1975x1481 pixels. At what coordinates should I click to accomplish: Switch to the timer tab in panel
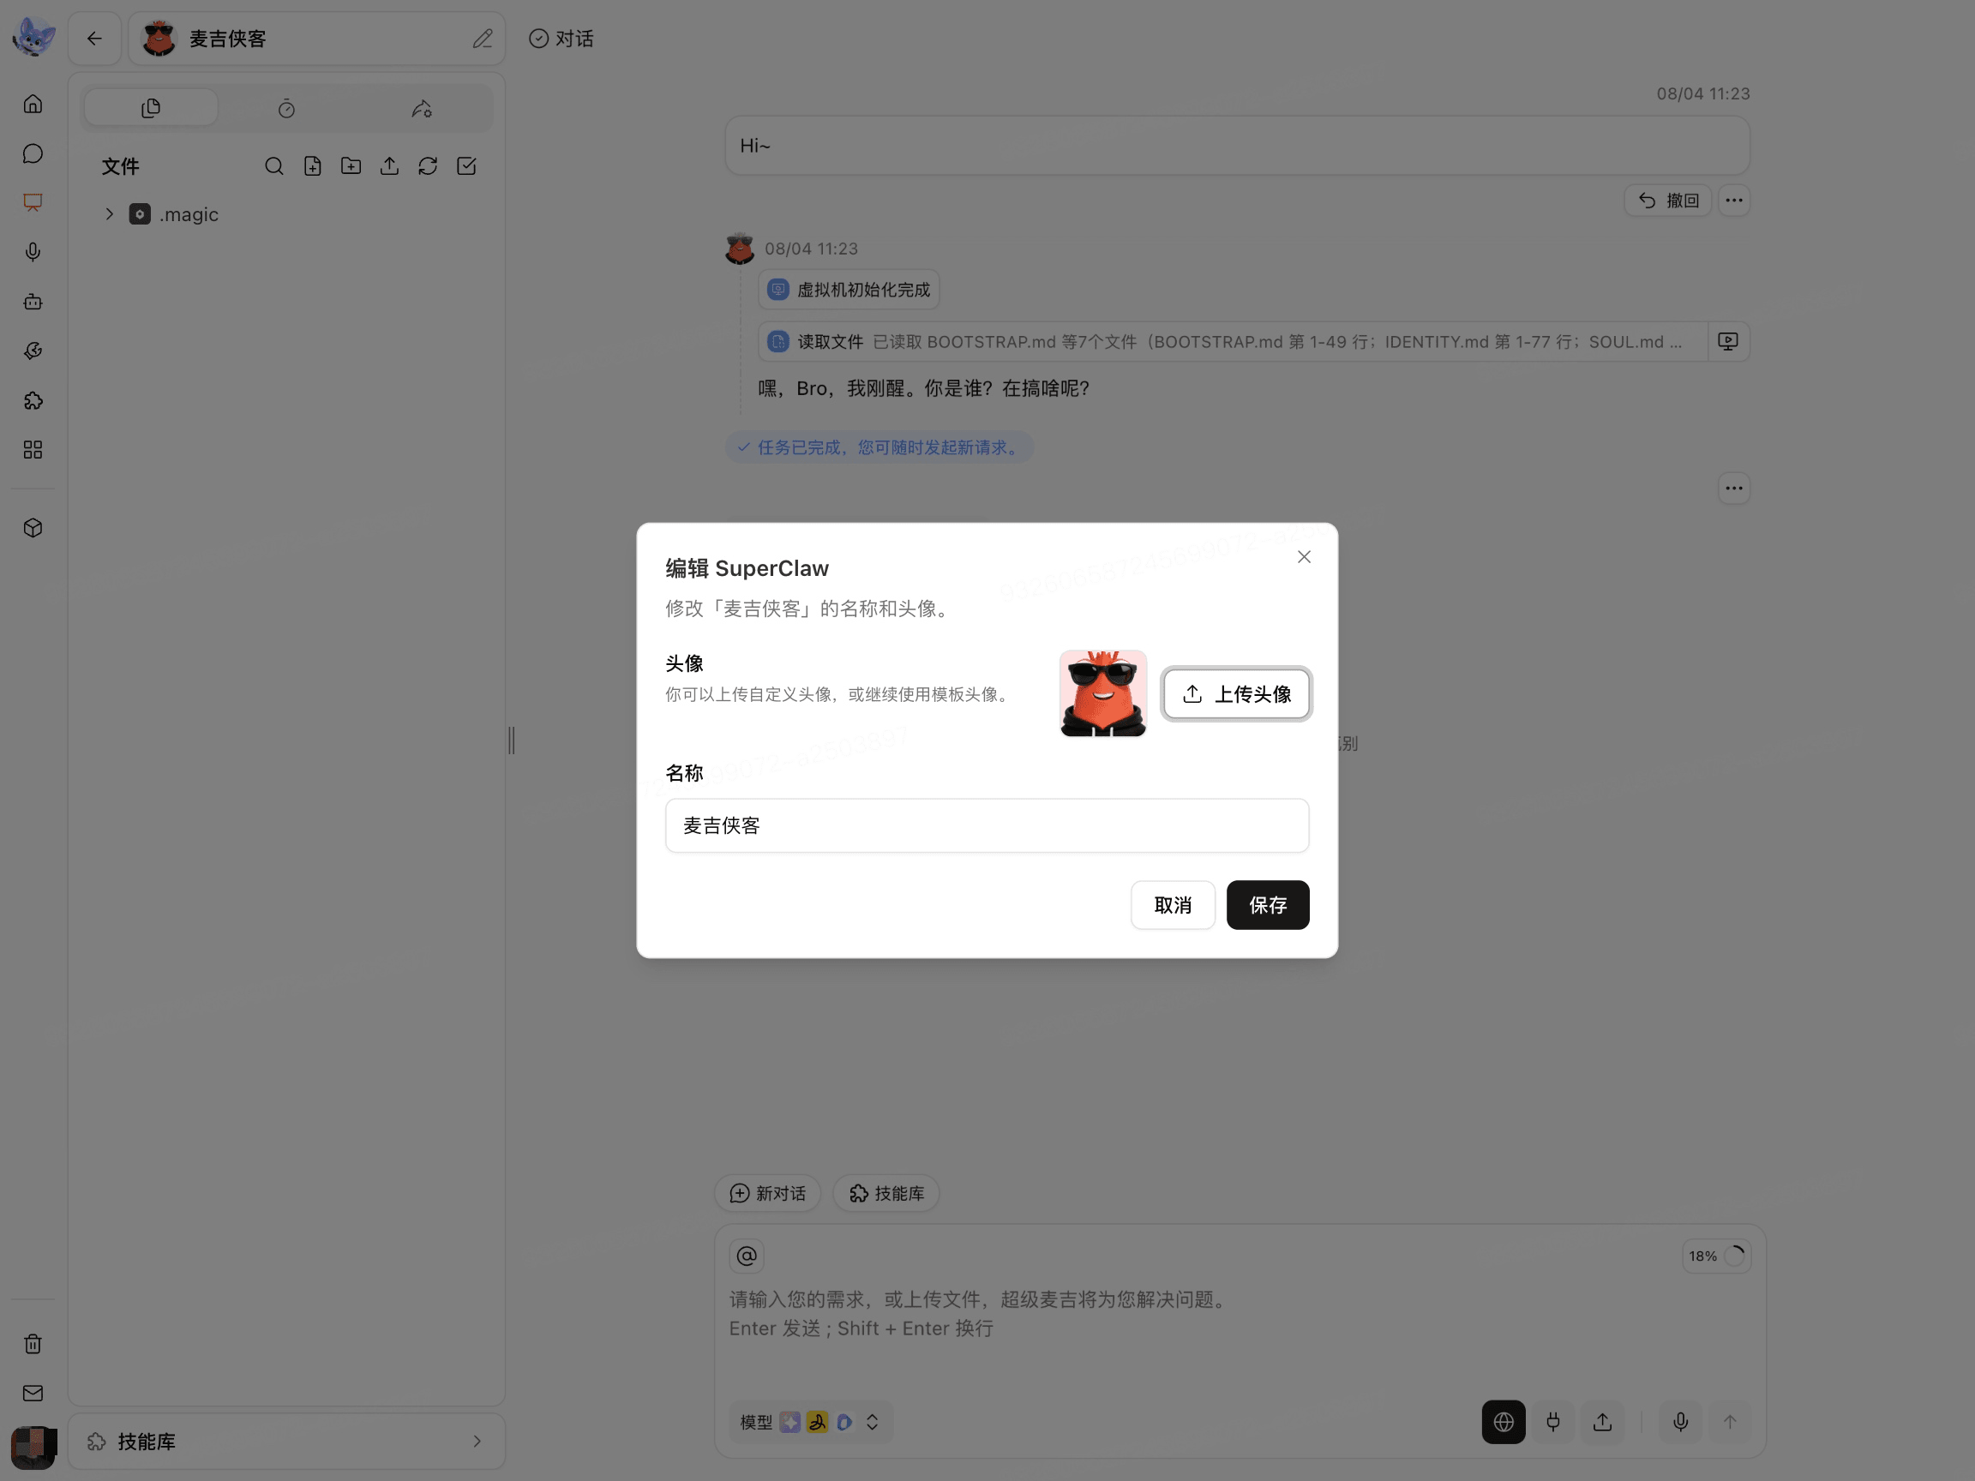click(286, 108)
